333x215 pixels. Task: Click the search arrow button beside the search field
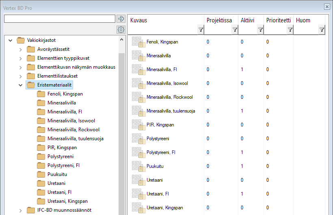[x=121, y=19]
